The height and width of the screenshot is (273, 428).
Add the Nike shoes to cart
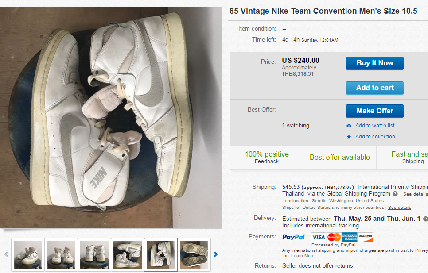tap(374, 88)
